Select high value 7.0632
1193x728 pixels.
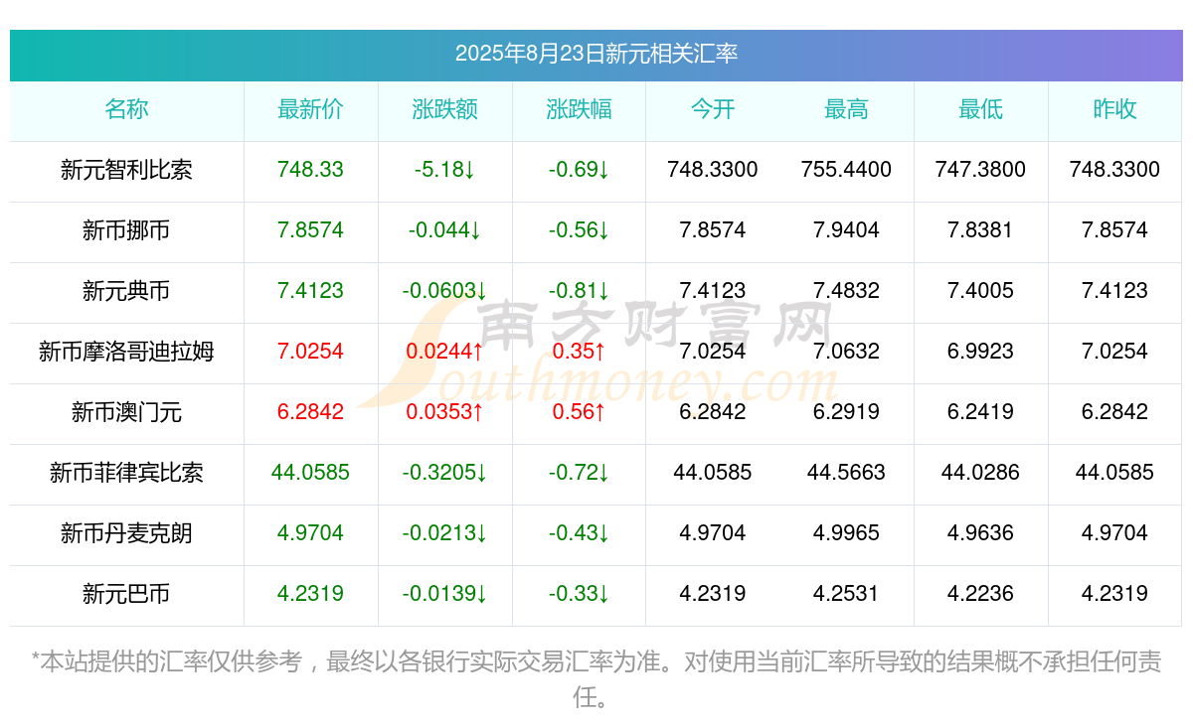846,352
